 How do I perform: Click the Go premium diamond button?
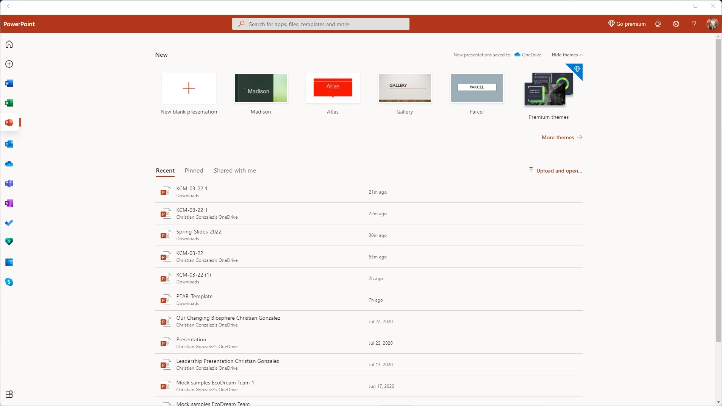coord(627,24)
